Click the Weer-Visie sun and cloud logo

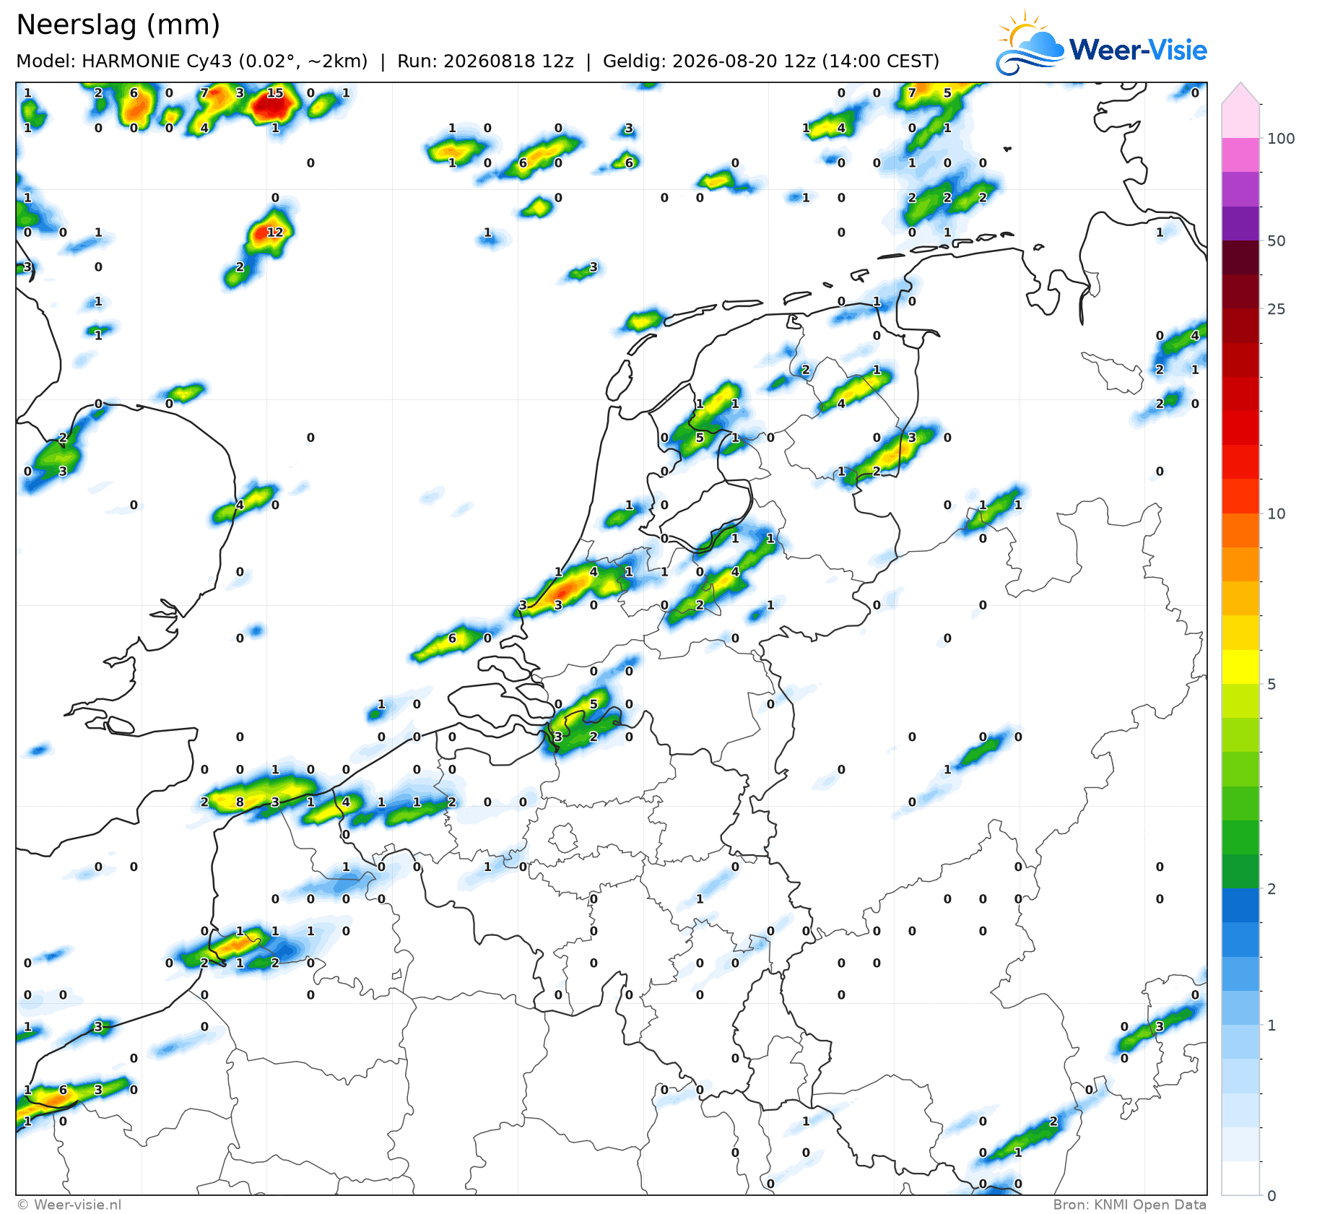pos(1030,43)
